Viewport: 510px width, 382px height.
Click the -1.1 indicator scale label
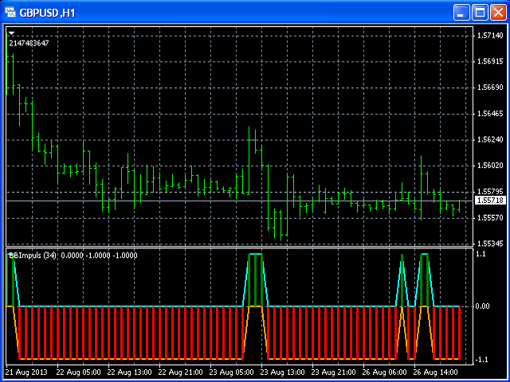click(x=481, y=360)
